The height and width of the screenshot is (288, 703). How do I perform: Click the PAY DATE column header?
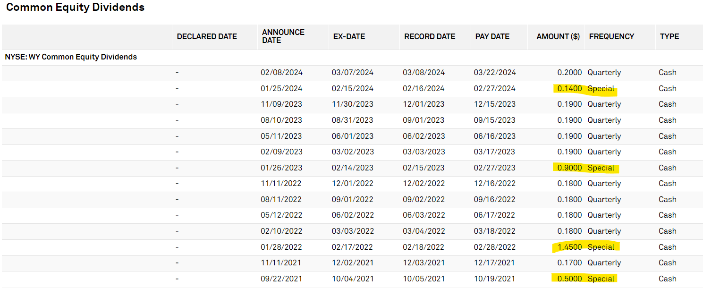click(x=492, y=36)
